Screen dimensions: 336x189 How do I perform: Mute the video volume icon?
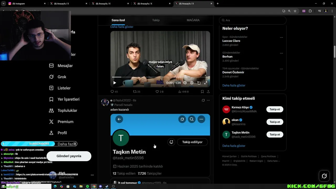tap(185, 83)
